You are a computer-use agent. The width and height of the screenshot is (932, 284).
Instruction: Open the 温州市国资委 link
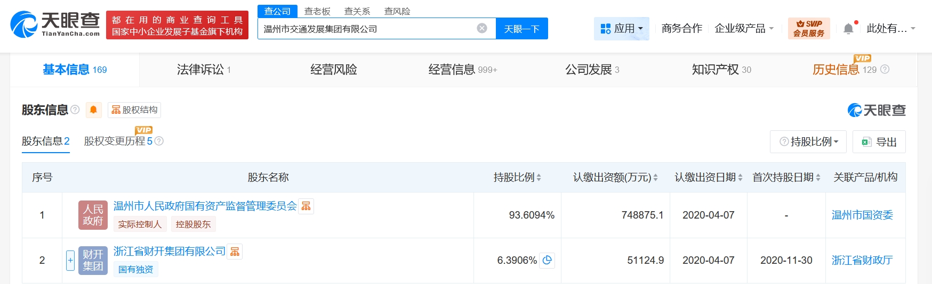click(862, 215)
